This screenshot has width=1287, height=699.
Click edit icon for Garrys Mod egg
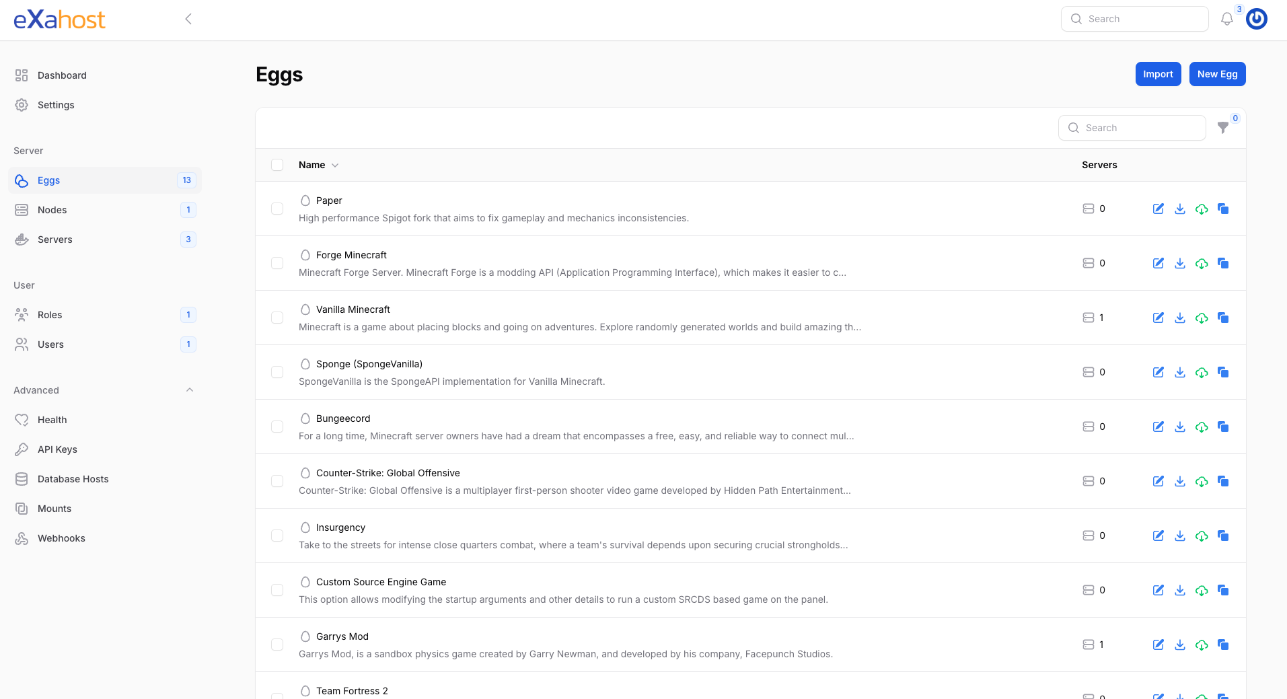coord(1158,645)
